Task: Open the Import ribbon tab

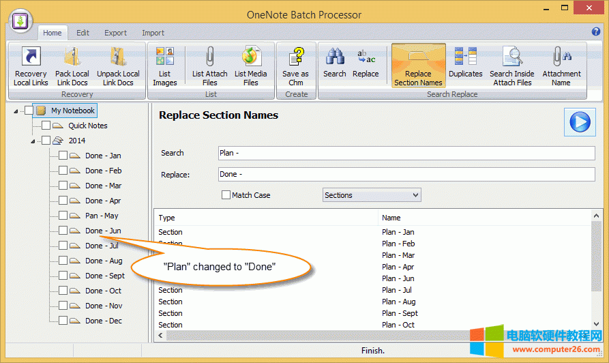Action: (x=153, y=33)
